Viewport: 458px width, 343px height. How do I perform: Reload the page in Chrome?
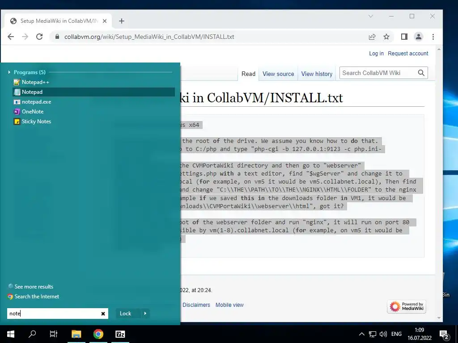[x=39, y=37]
